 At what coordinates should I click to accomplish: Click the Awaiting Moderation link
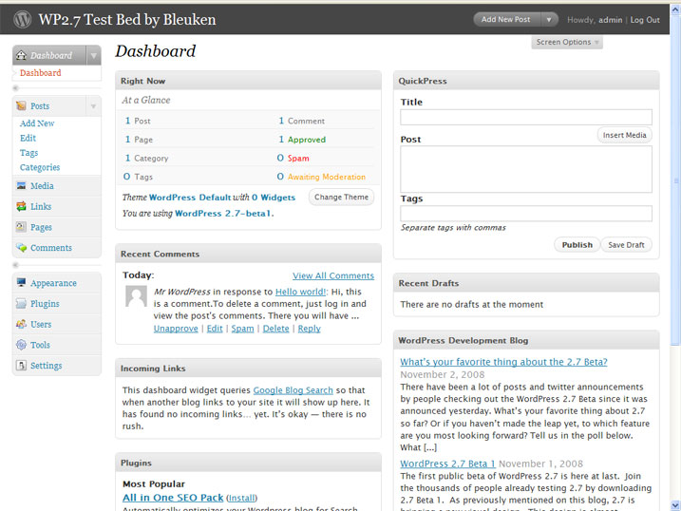(x=327, y=177)
